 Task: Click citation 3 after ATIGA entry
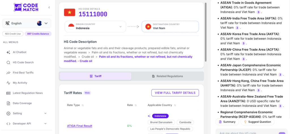coord(258,12)
